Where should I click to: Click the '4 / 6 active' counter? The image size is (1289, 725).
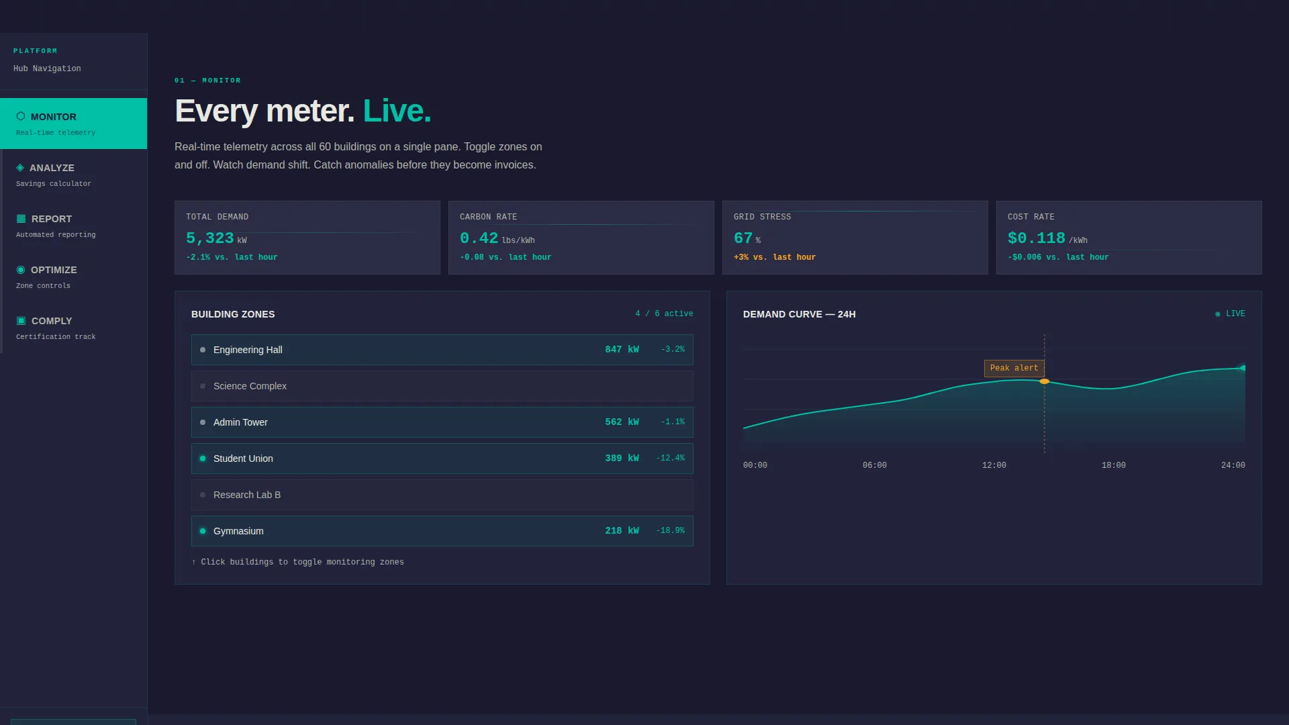(x=664, y=313)
